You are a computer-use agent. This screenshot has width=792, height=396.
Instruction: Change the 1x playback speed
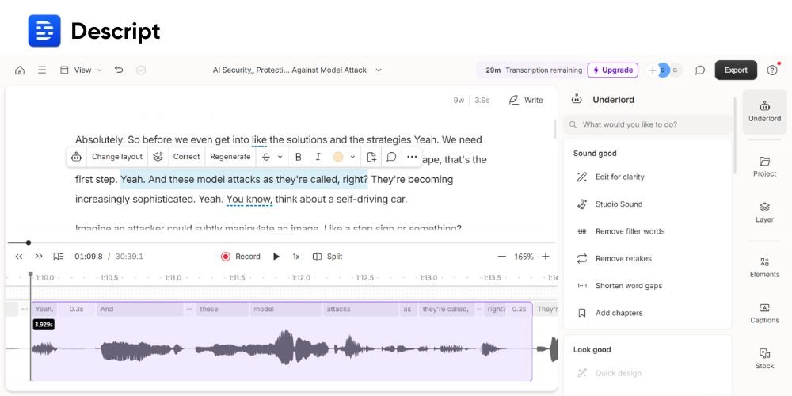296,257
